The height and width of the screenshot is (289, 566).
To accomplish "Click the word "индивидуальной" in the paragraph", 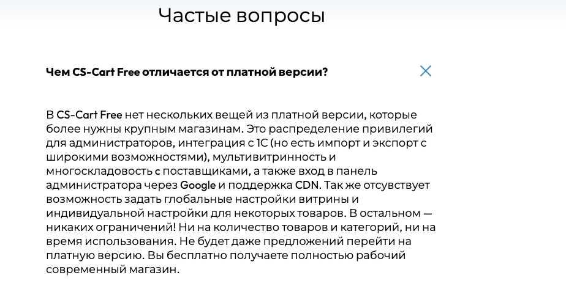I will click(x=89, y=213).
